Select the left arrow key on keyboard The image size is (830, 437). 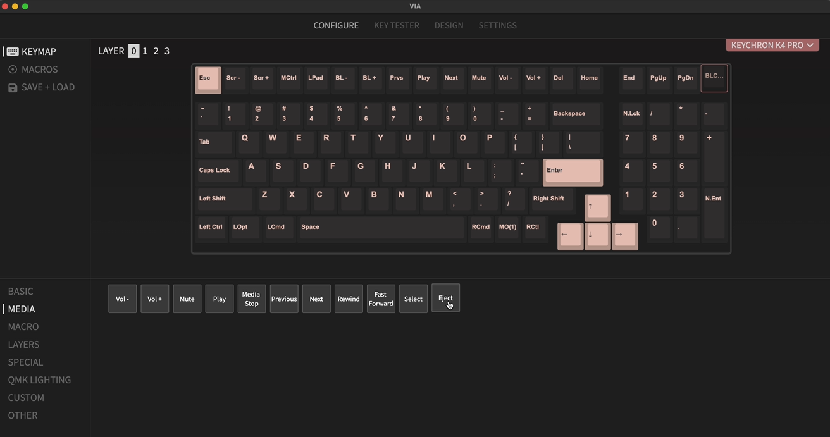[570, 235]
